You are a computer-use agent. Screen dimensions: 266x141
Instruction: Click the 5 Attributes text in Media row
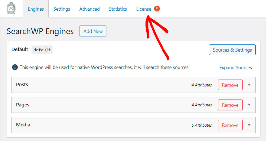(x=202, y=125)
